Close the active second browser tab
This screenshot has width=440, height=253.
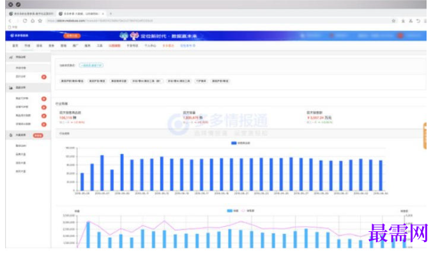click(103, 13)
